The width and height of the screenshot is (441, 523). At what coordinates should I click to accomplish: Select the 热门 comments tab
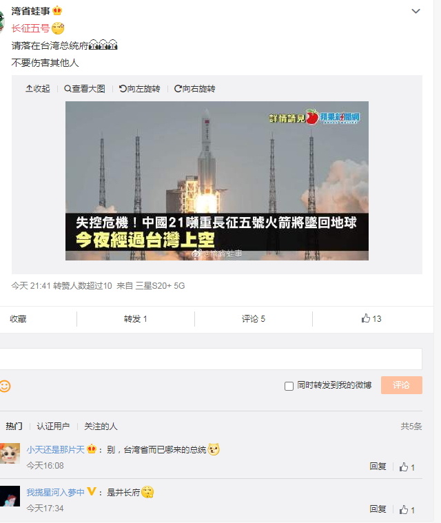pos(14,427)
